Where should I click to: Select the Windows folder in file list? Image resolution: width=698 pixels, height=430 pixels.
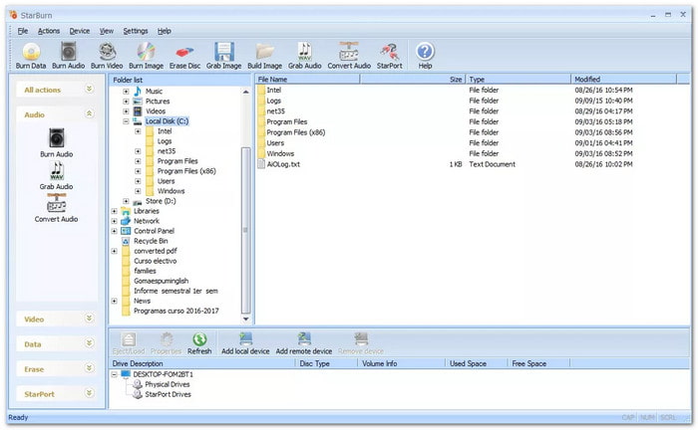280,153
